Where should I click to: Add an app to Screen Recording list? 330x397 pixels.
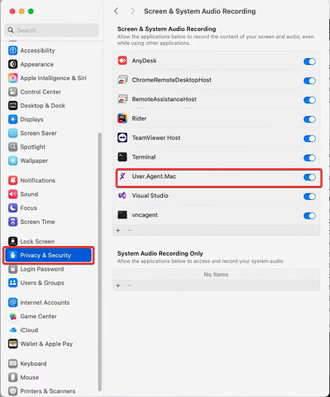tap(118, 230)
